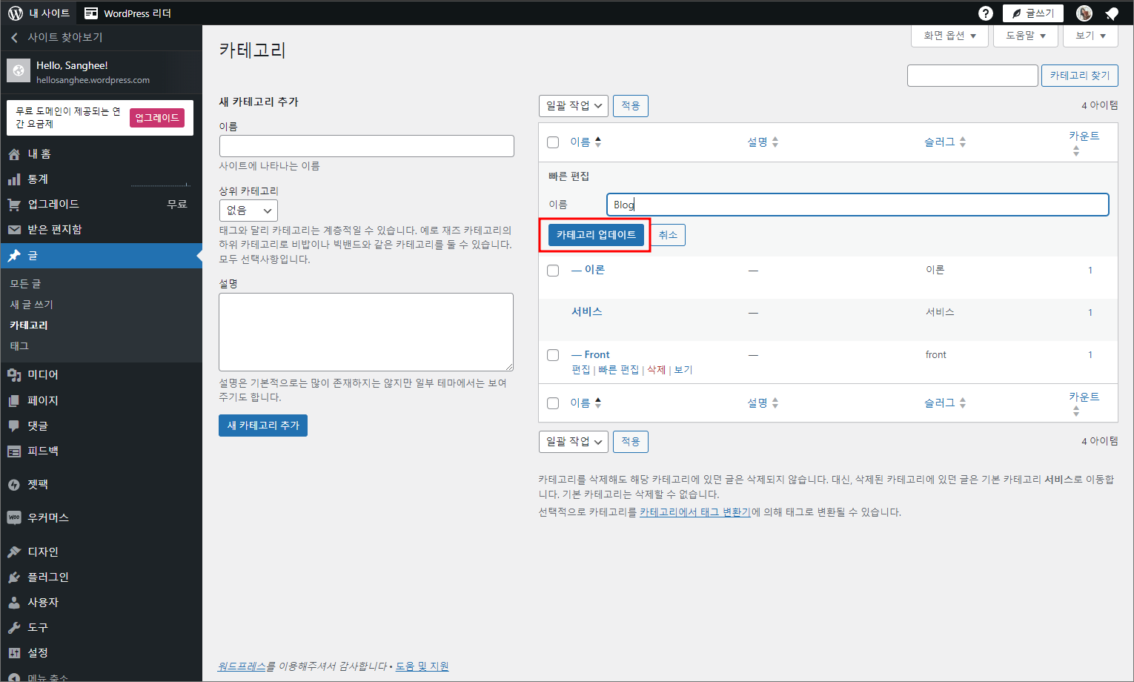Click the 카테고리 업데이트 button
The width and height of the screenshot is (1134, 682).
tap(596, 235)
